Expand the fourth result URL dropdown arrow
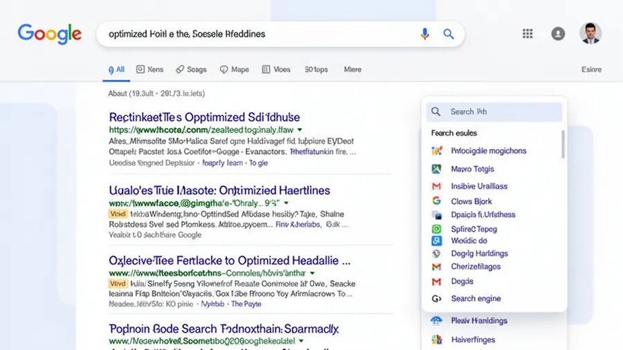623x350 pixels. pyautogui.click(x=301, y=341)
